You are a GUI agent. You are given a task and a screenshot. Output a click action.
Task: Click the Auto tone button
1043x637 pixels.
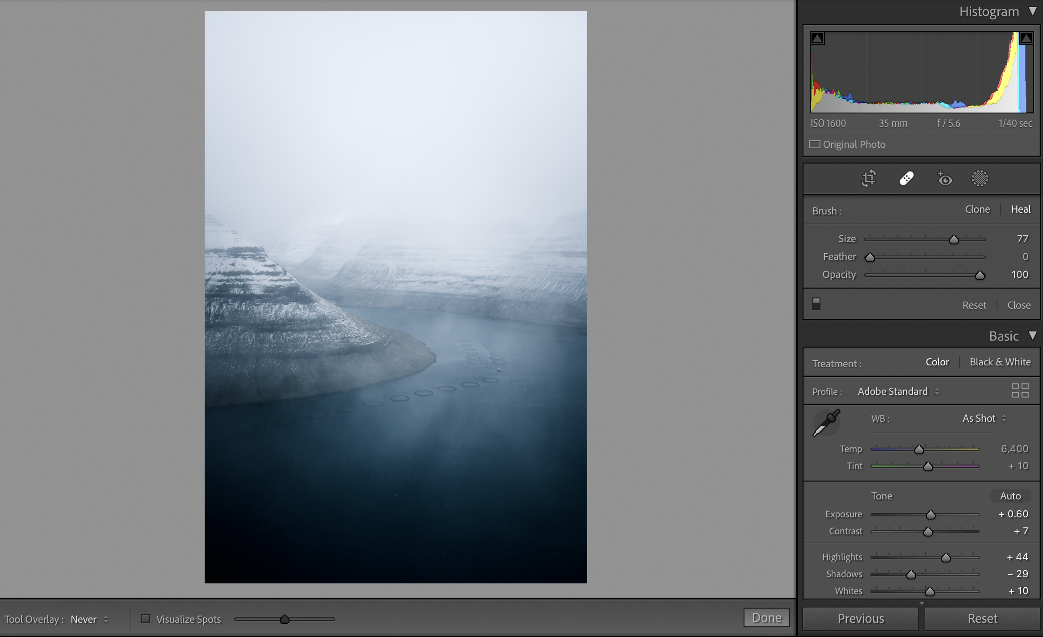[1010, 496]
